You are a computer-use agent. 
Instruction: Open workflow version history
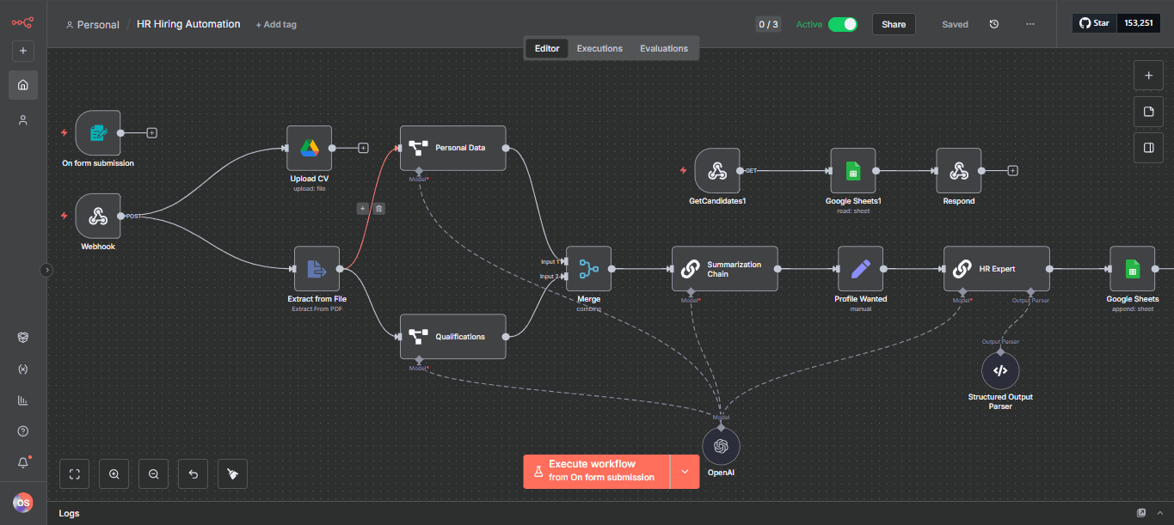(x=994, y=24)
